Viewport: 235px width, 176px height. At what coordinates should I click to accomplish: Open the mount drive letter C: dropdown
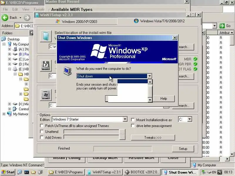[189, 119]
